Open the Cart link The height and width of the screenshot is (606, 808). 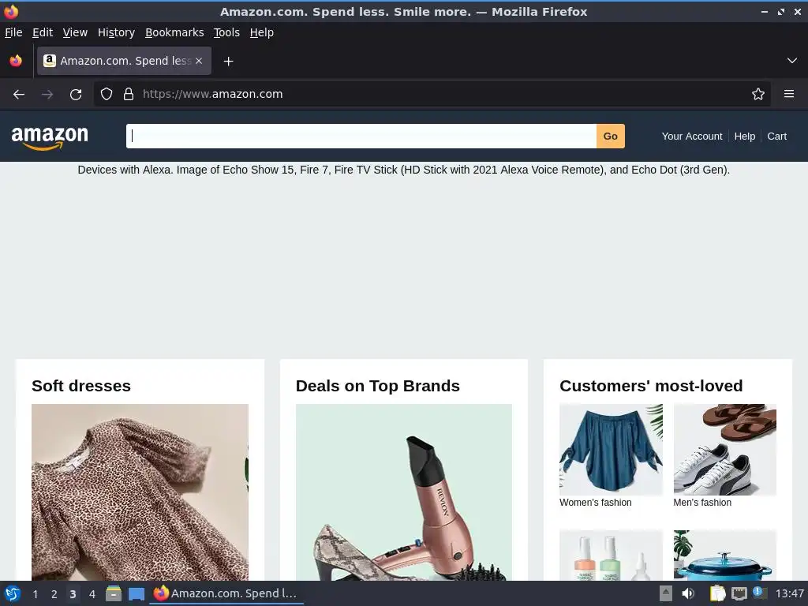coord(776,136)
